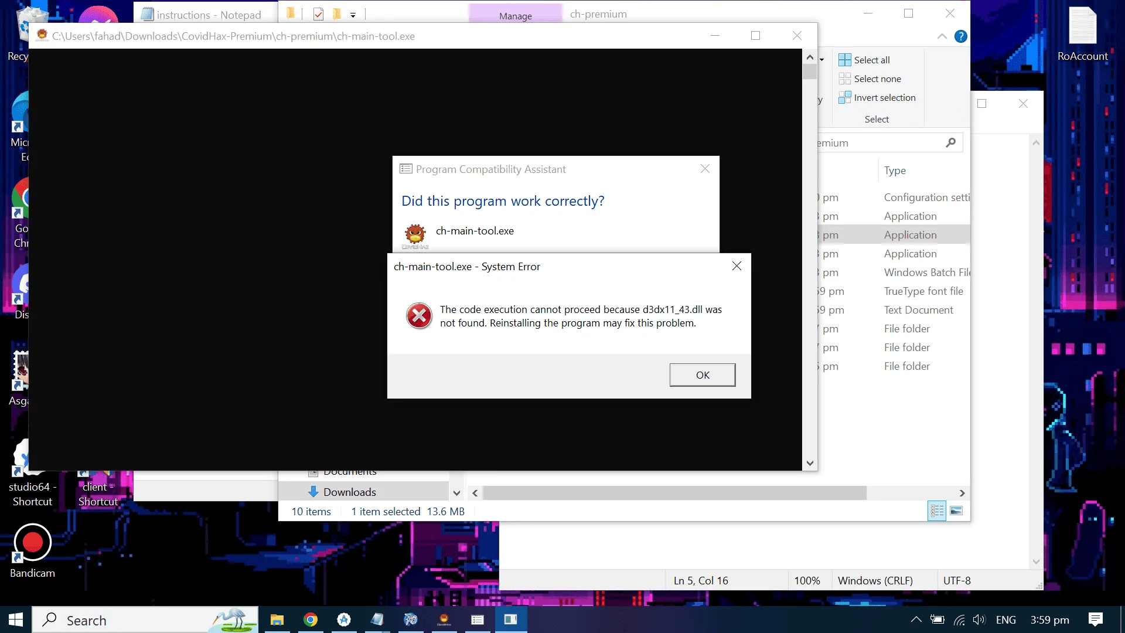Click Notepad vertical scrollbar down arrow
1125x633 pixels.
click(1036, 561)
